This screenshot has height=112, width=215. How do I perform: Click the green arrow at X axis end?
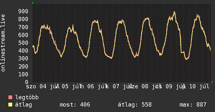pos(212,82)
